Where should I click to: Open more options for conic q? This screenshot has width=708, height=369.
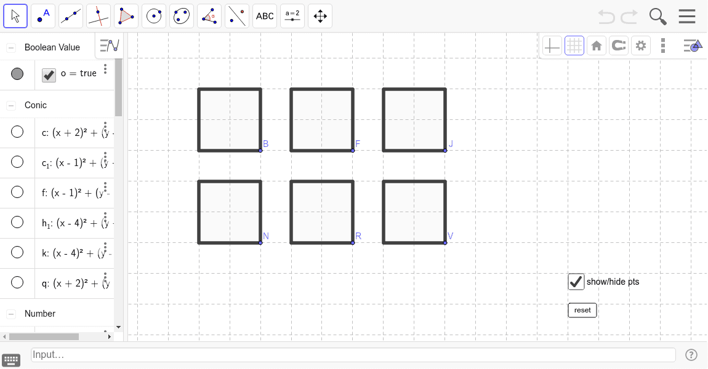(x=105, y=277)
